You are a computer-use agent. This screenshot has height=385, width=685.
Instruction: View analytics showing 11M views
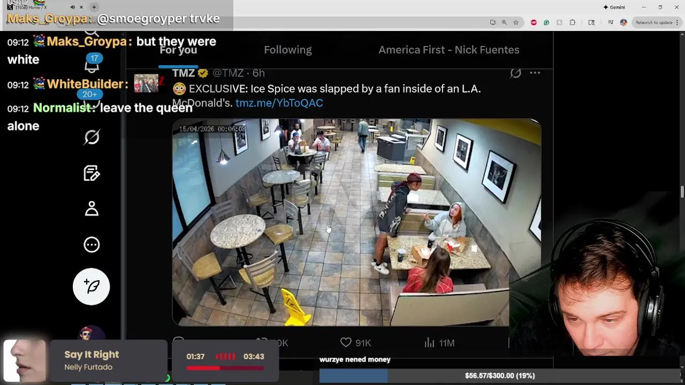coord(439,343)
